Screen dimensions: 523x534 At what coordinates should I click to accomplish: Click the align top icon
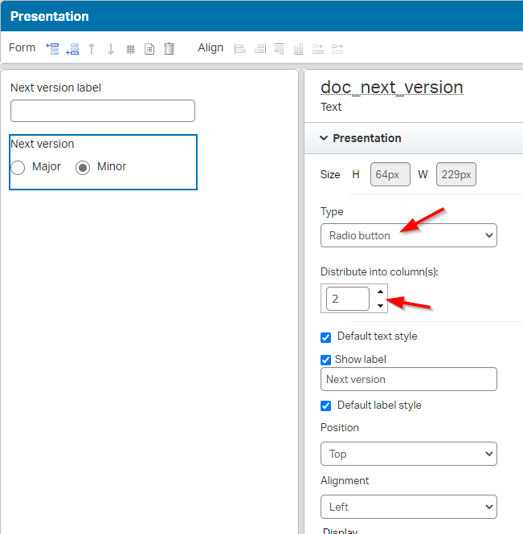click(x=279, y=48)
